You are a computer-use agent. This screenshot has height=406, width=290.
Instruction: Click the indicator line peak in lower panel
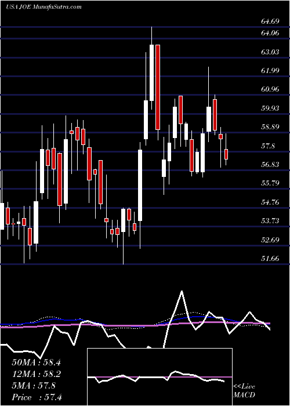[182, 292]
